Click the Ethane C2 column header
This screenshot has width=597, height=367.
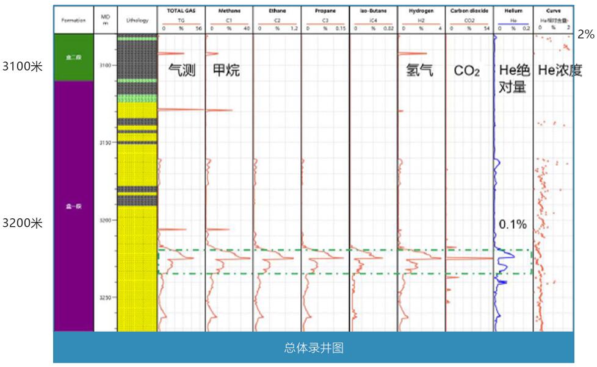click(x=277, y=11)
